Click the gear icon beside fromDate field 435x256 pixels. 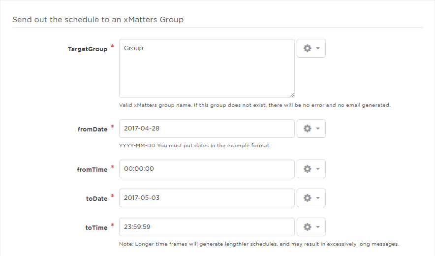point(307,128)
